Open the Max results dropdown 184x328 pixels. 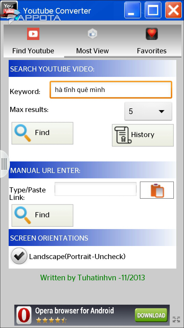[148, 111]
